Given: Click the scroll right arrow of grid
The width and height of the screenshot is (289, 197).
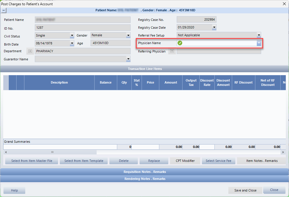Looking at the screenshot, I should [x=283, y=152].
